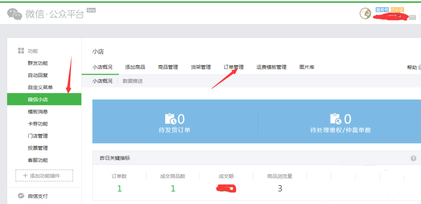The width and height of the screenshot is (421, 204).
Task: Click the 成交商品数 value 1
Action: click(x=173, y=189)
